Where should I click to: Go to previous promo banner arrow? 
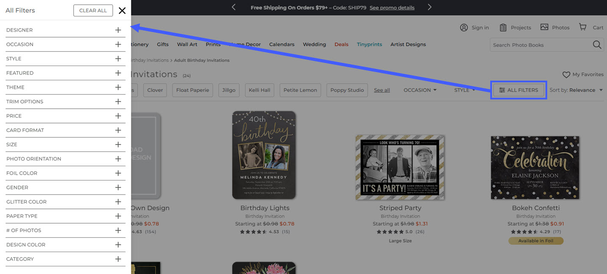233,7
